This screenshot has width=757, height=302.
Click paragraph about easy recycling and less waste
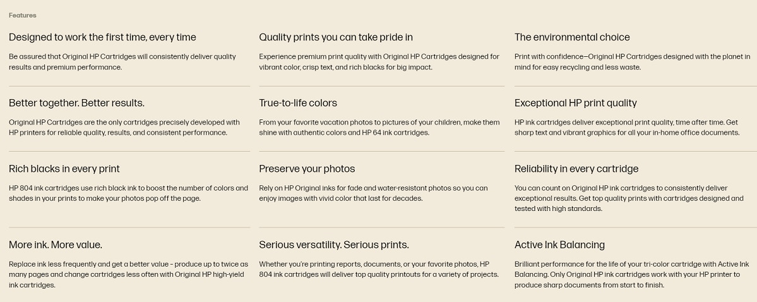tap(633, 62)
